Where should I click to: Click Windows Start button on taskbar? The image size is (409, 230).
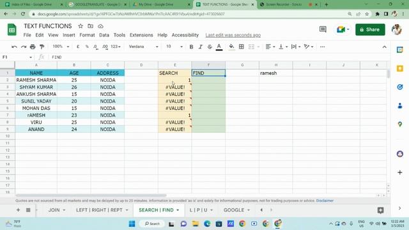pos(132,224)
